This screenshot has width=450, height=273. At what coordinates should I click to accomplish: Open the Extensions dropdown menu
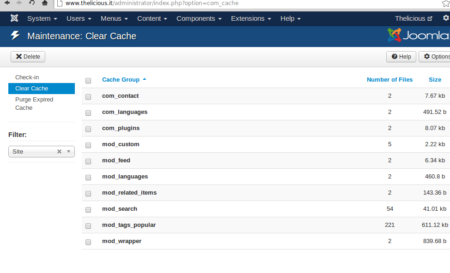tap(251, 18)
